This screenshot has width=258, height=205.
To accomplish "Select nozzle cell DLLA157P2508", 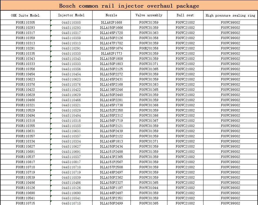I will pos(112,167).
